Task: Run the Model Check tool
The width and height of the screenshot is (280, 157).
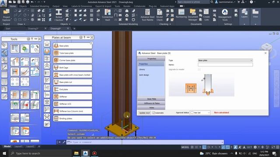Action: pyautogui.click(x=159, y=15)
